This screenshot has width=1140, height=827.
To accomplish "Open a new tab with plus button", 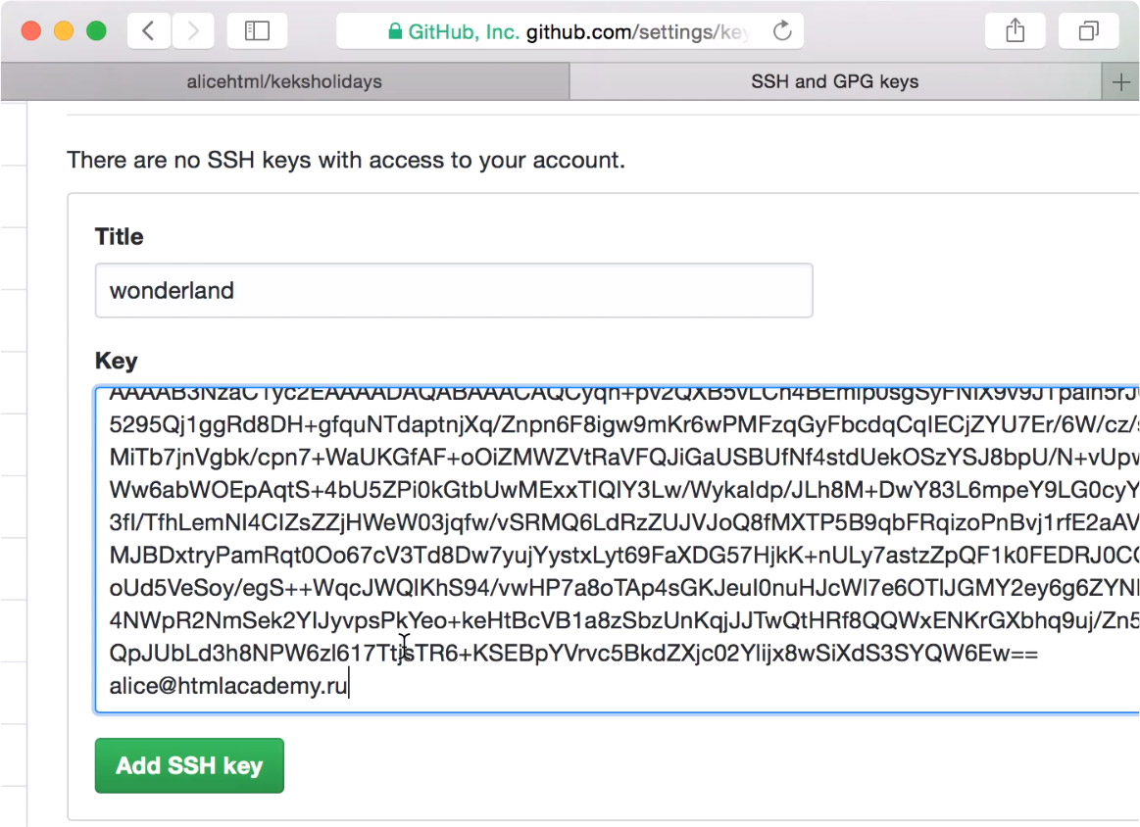I will tap(1121, 82).
